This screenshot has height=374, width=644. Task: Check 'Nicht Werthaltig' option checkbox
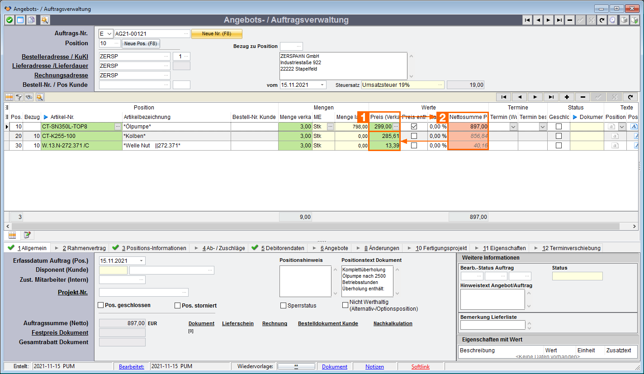click(x=346, y=304)
